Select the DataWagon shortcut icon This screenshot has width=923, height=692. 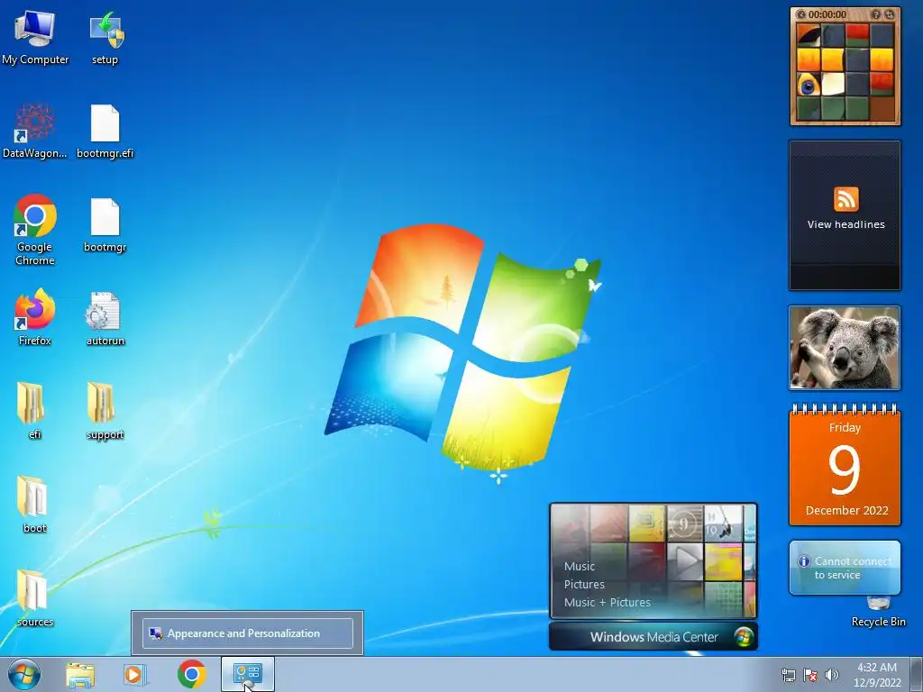coord(35,131)
